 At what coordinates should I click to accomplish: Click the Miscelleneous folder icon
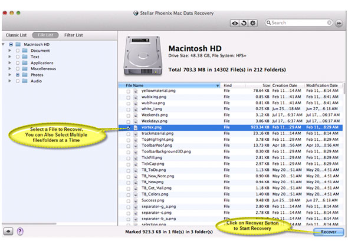click(25, 69)
